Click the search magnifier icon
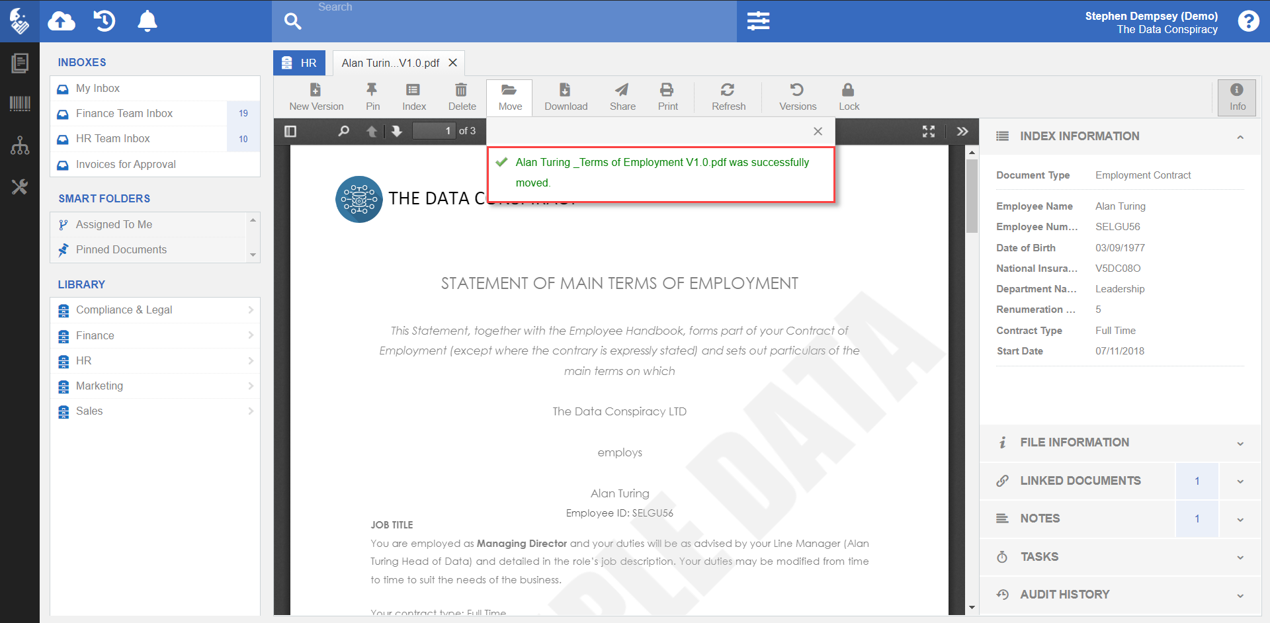Image resolution: width=1270 pixels, height=623 pixels. click(x=292, y=21)
